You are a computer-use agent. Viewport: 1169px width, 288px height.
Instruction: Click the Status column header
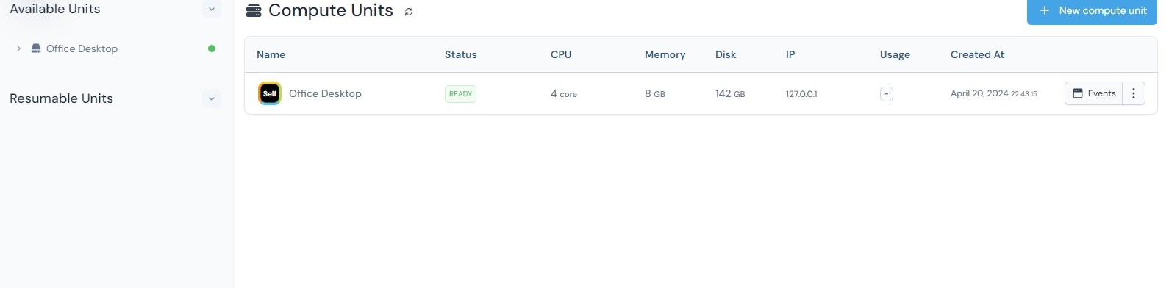click(460, 54)
